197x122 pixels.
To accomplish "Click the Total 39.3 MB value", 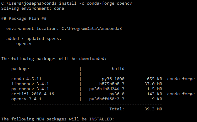I will pos(153,109).
